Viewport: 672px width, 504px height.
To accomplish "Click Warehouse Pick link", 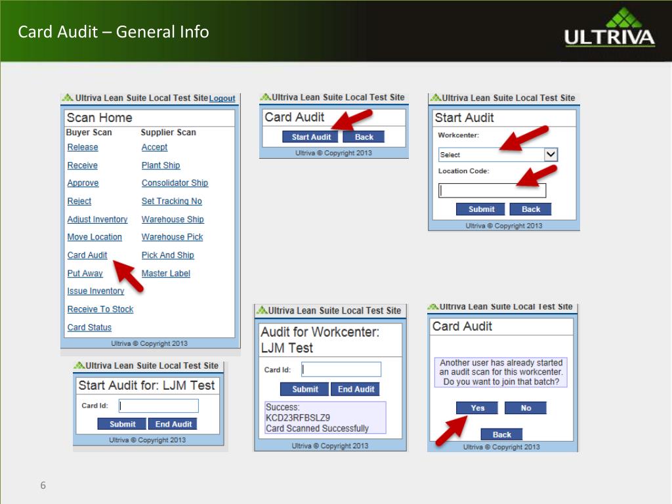I will click(173, 237).
